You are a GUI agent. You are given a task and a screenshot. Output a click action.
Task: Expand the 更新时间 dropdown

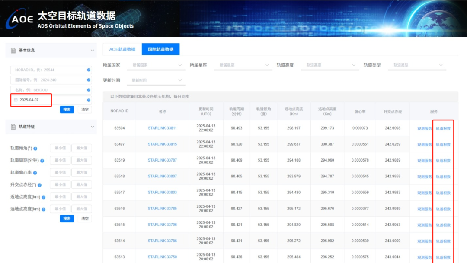(x=157, y=80)
